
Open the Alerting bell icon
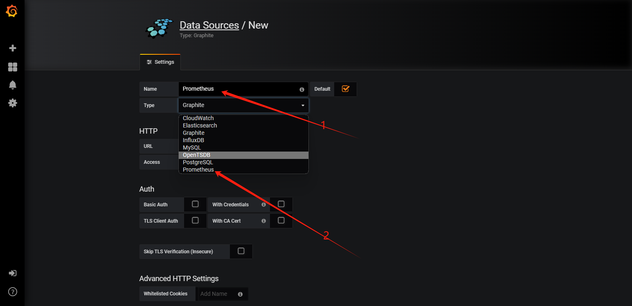(13, 85)
